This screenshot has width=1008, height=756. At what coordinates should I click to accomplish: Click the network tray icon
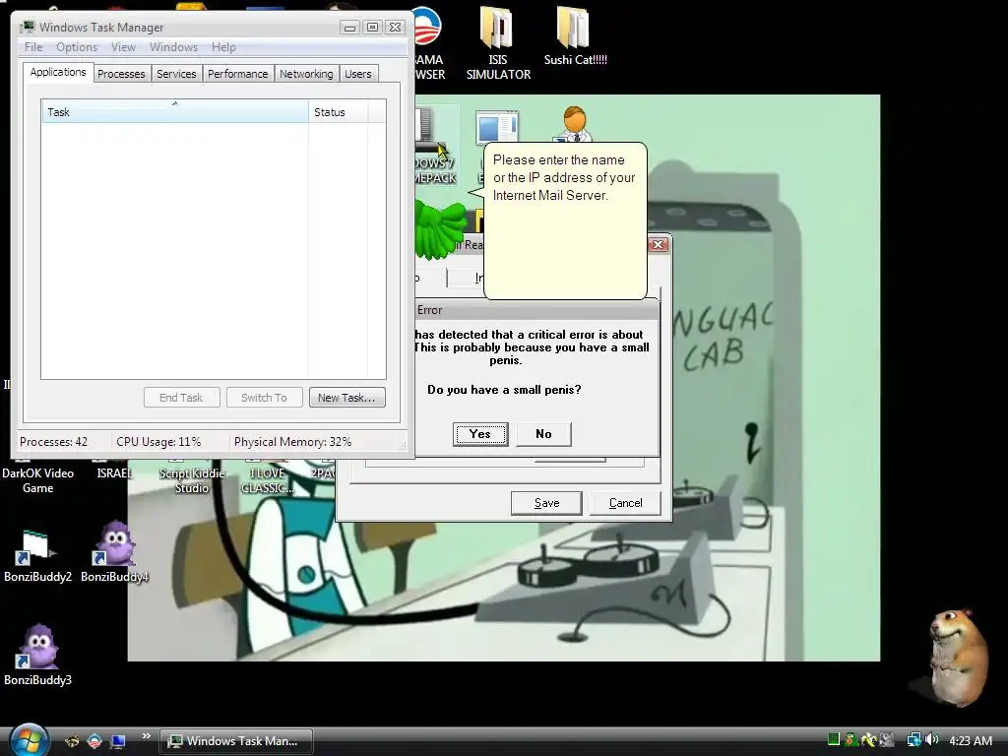913,740
